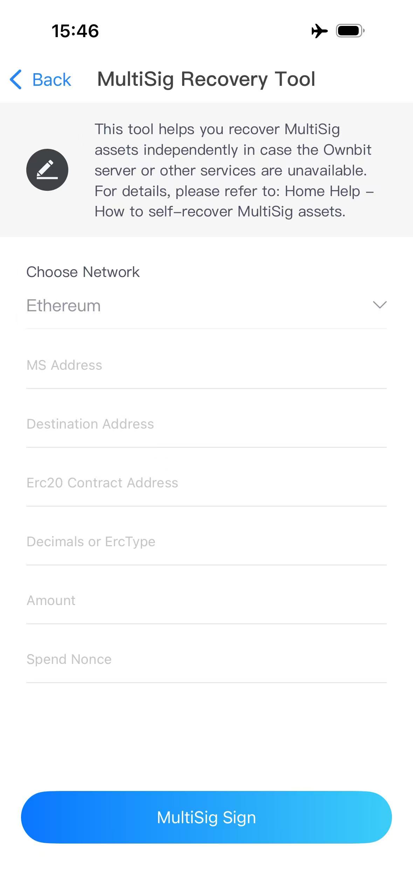Tap the Choose Network label
The height and width of the screenshot is (895, 413).
[x=83, y=272]
